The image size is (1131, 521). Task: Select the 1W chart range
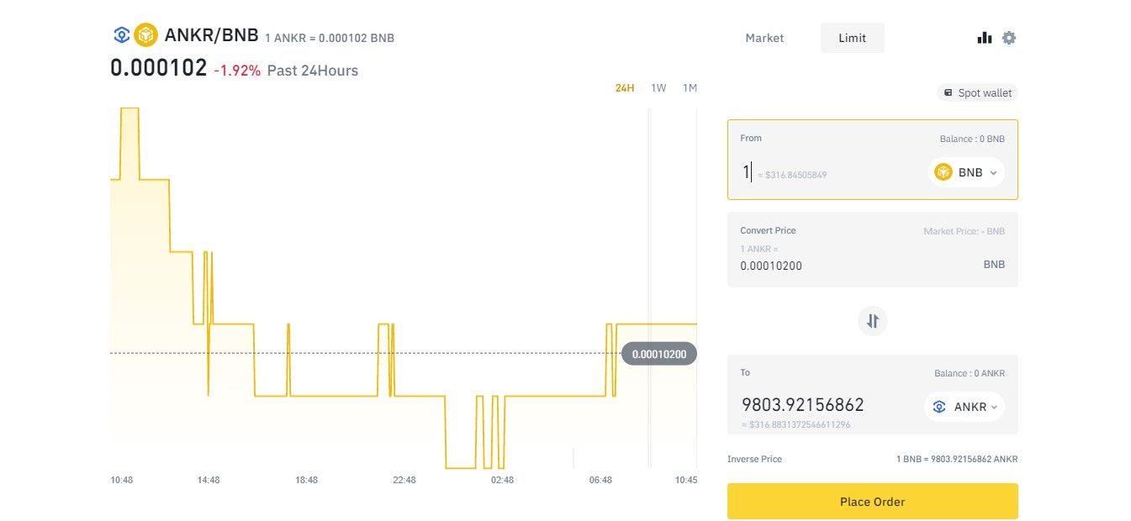coord(658,88)
